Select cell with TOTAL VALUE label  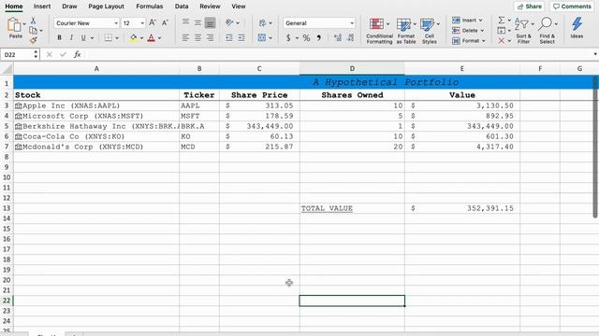point(352,208)
